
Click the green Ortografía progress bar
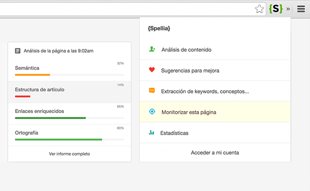(x=58, y=140)
